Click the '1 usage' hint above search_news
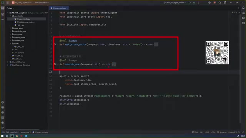Viewport: 246px width, 138px height. click(73, 61)
